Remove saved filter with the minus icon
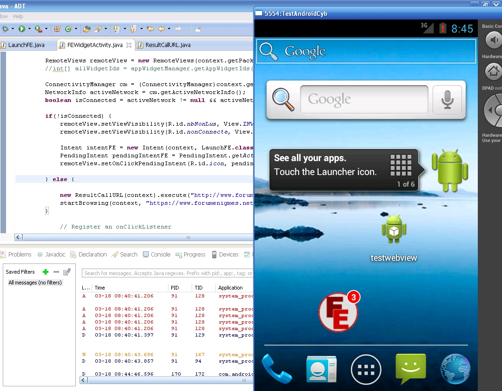This screenshot has width=502, height=391. [x=56, y=272]
